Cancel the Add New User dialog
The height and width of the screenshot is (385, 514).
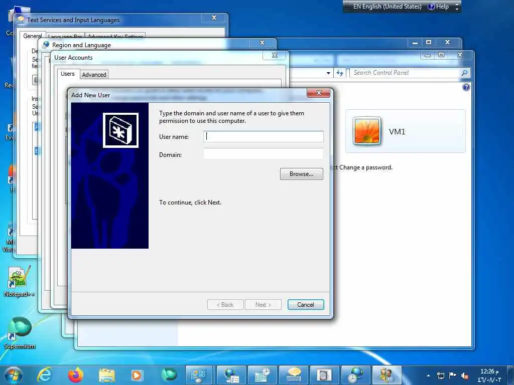306,304
